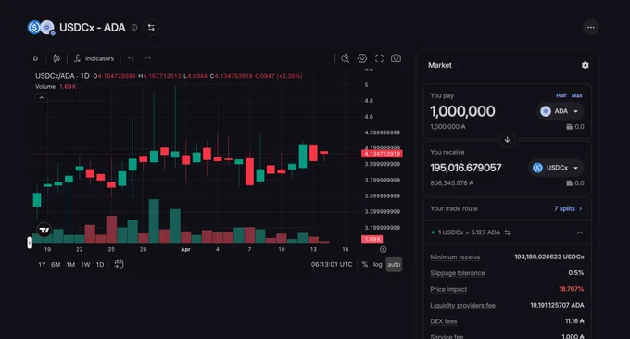Click the red 1.69K volume label
Viewport: 630px width, 339px height.
click(x=372, y=239)
